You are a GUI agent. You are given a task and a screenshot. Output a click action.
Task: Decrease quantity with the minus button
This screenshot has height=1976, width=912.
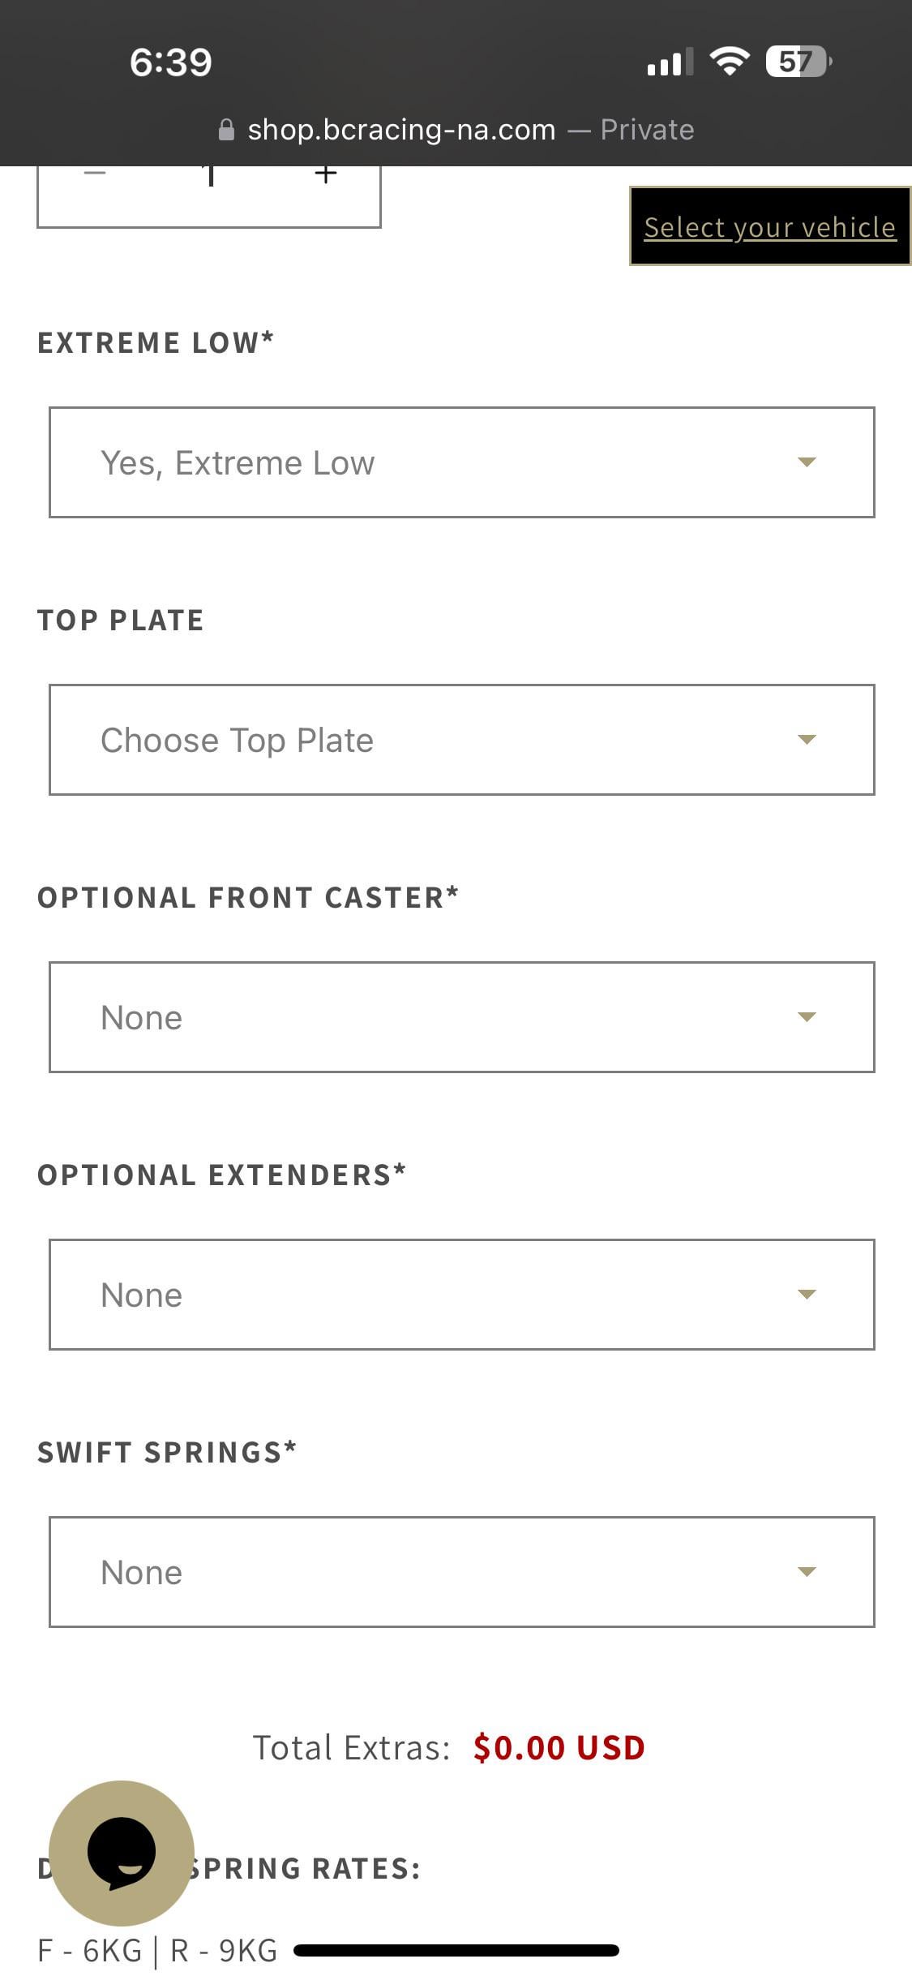coord(95,174)
